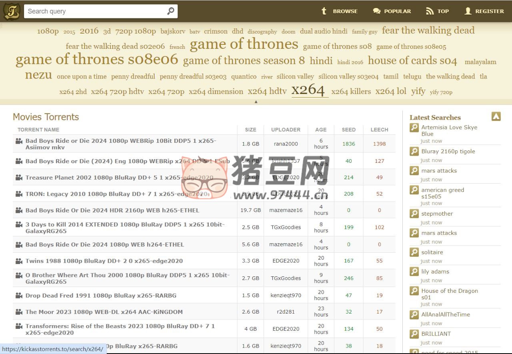Collapse the tag cloud via the small triangle
This screenshot has width=512, height=354.
[x=256, y=102]
